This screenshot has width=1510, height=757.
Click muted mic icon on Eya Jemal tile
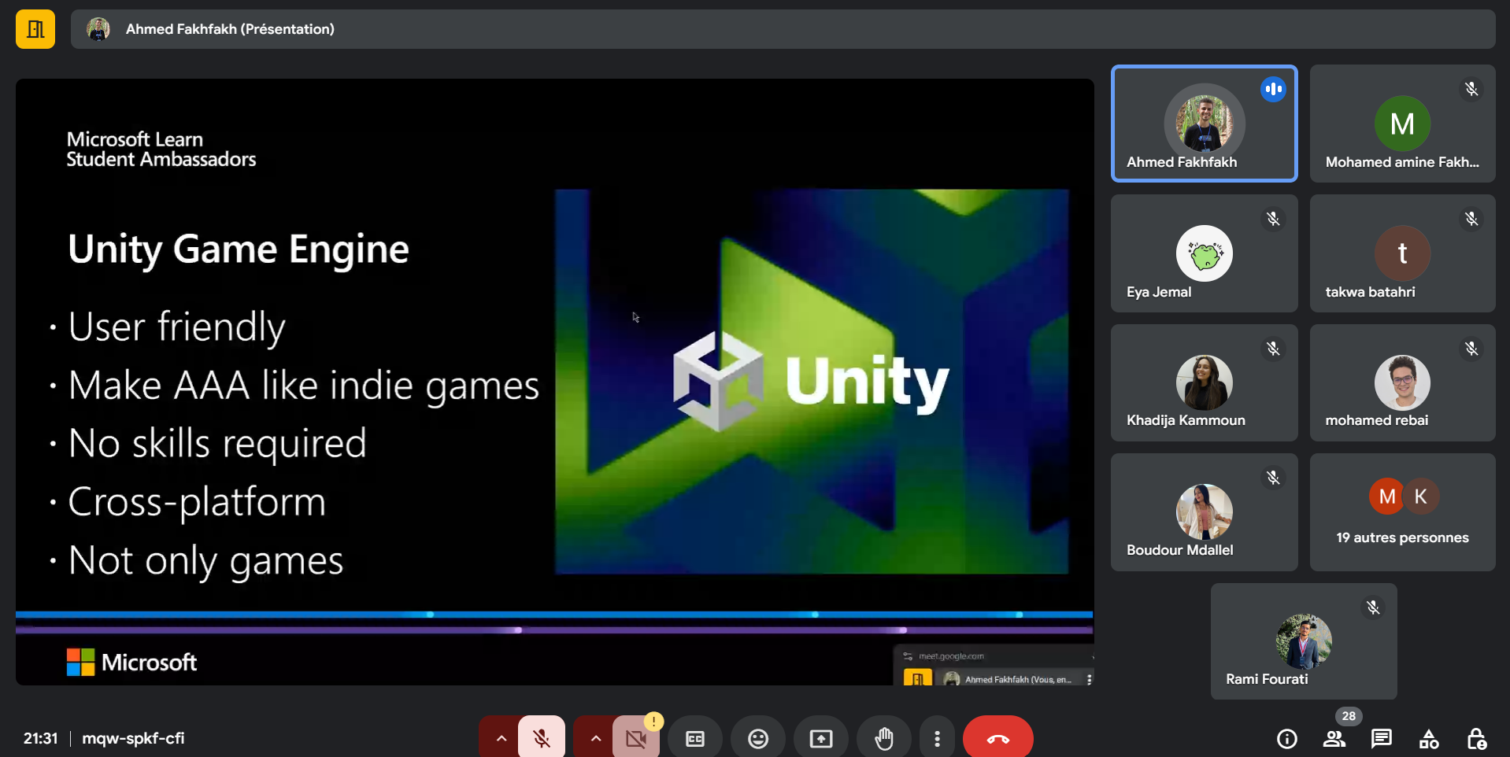tap(1273, 219)
